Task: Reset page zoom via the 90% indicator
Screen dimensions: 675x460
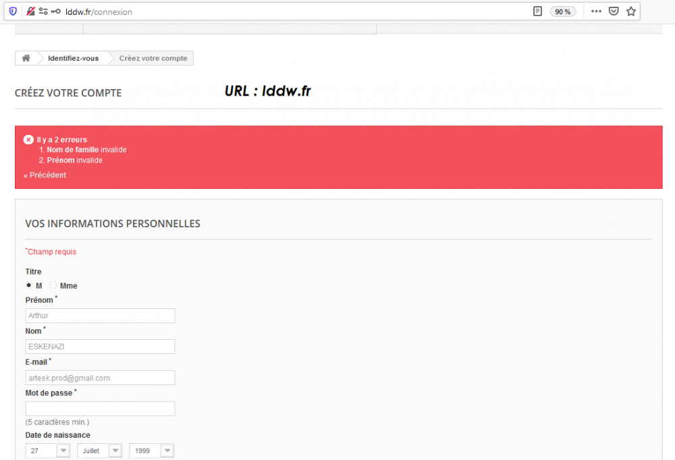Action: 563,11
